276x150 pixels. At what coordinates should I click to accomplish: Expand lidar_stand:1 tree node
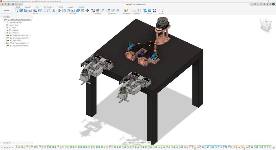click(5, 40)
